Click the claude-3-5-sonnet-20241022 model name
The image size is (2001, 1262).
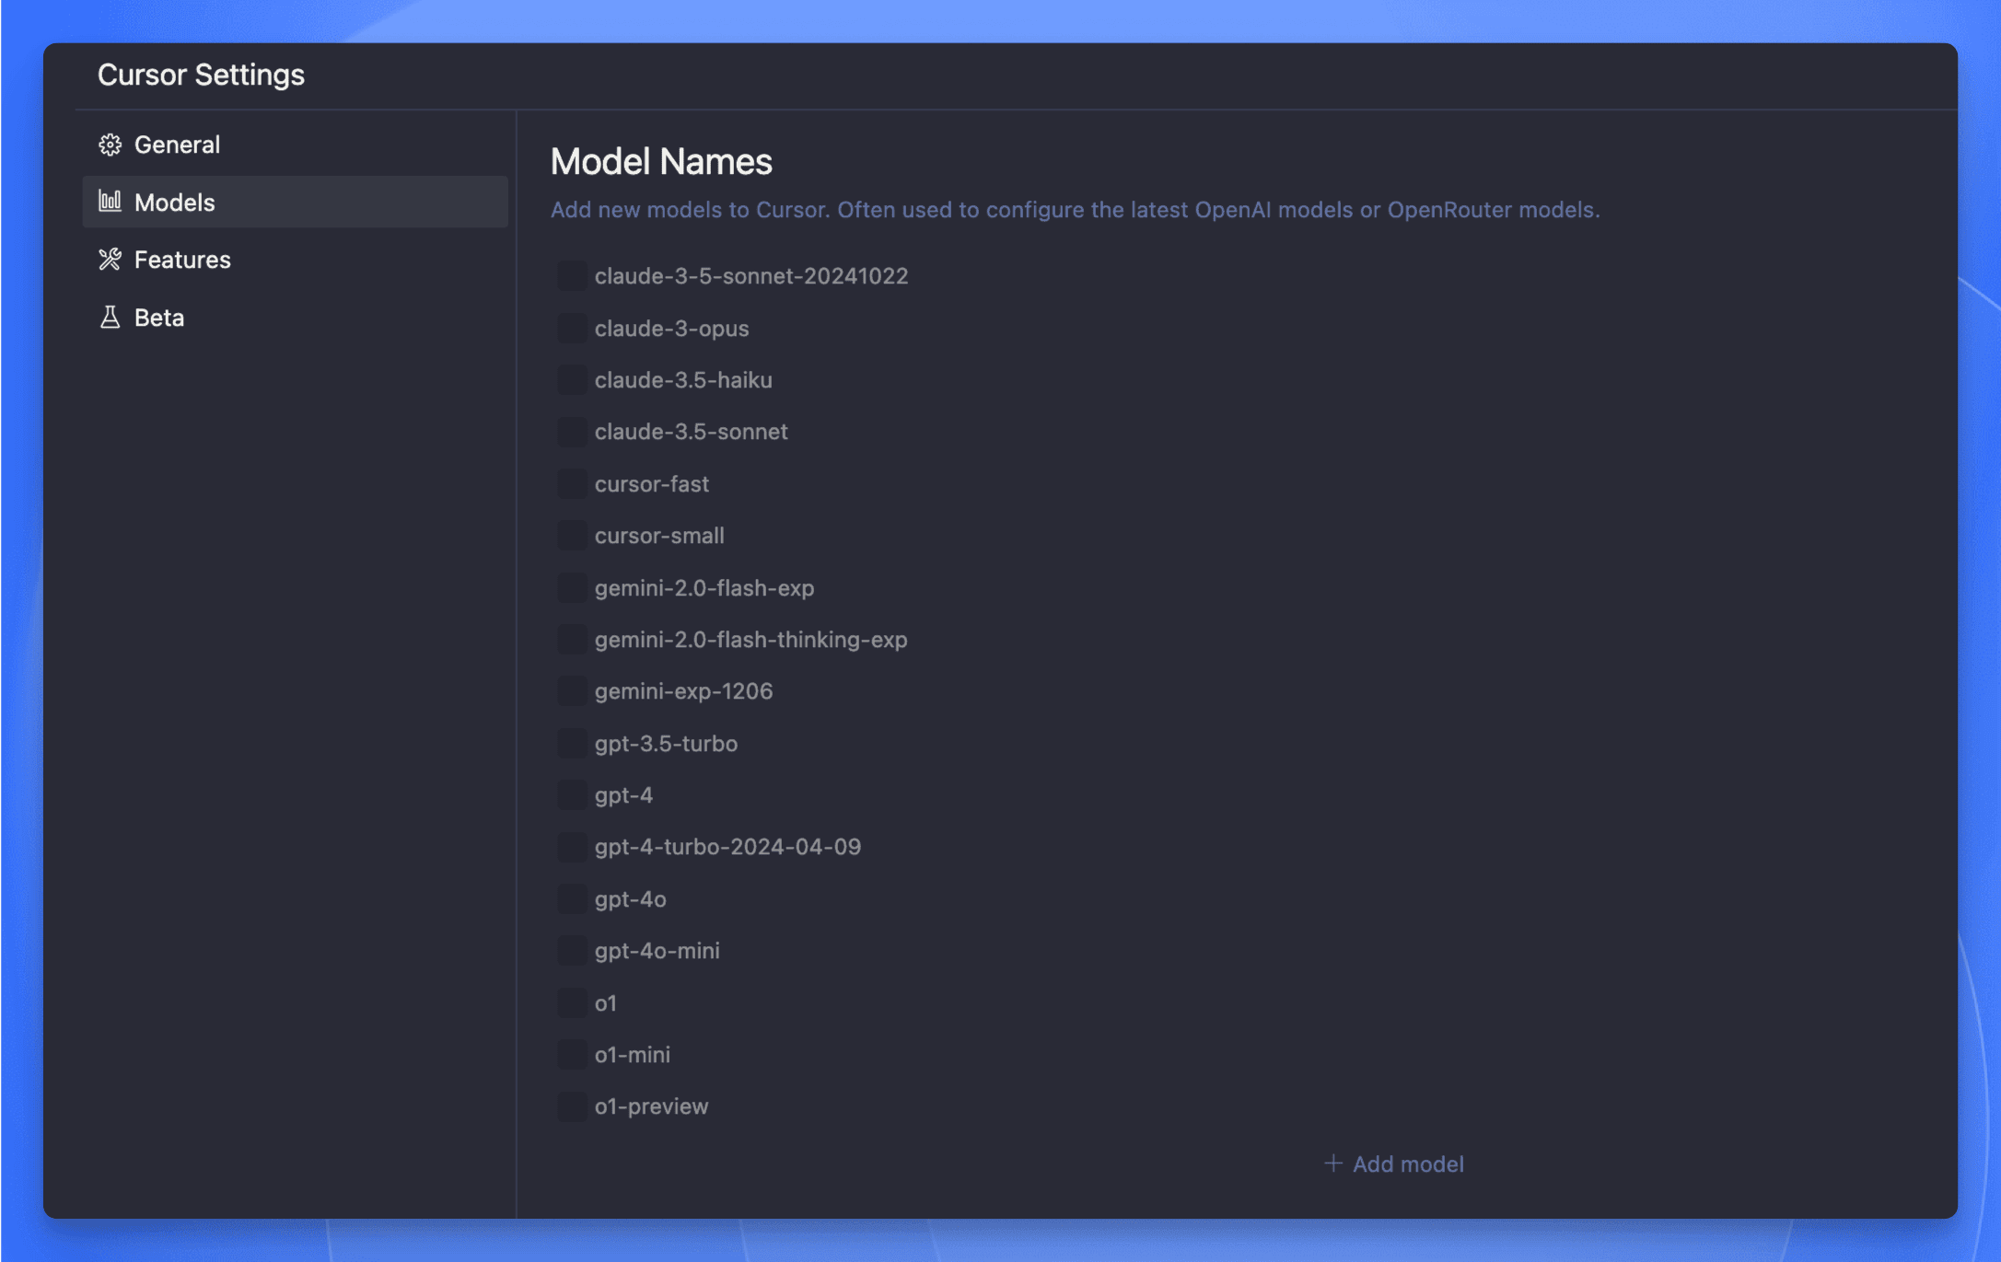click(x=751, y=275)
